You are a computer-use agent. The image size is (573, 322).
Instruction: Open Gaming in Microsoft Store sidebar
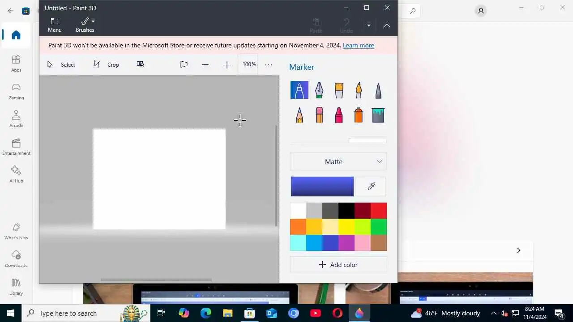pyautogui.click(x=16, y=91)
